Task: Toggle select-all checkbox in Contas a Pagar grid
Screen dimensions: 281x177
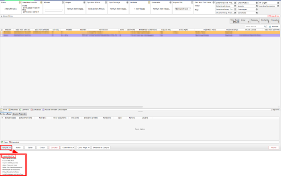Action: (2, 118)
